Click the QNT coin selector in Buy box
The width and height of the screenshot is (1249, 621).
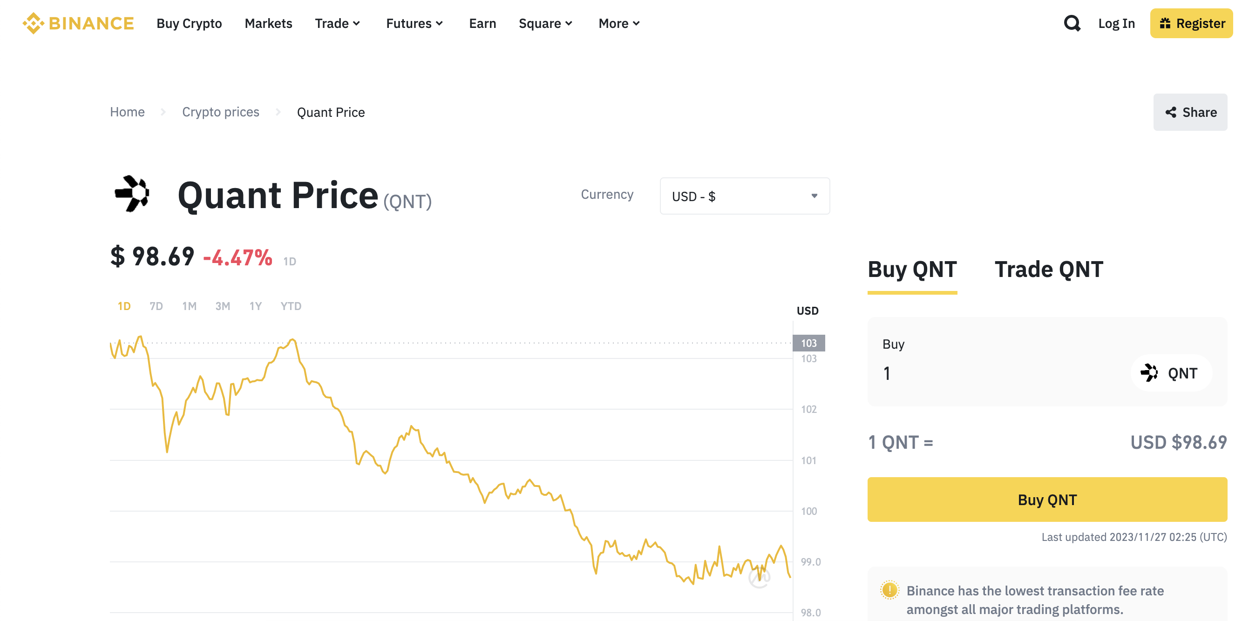1170,373
